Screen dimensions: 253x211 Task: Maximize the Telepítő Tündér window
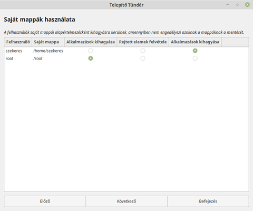tap(237, 5)
